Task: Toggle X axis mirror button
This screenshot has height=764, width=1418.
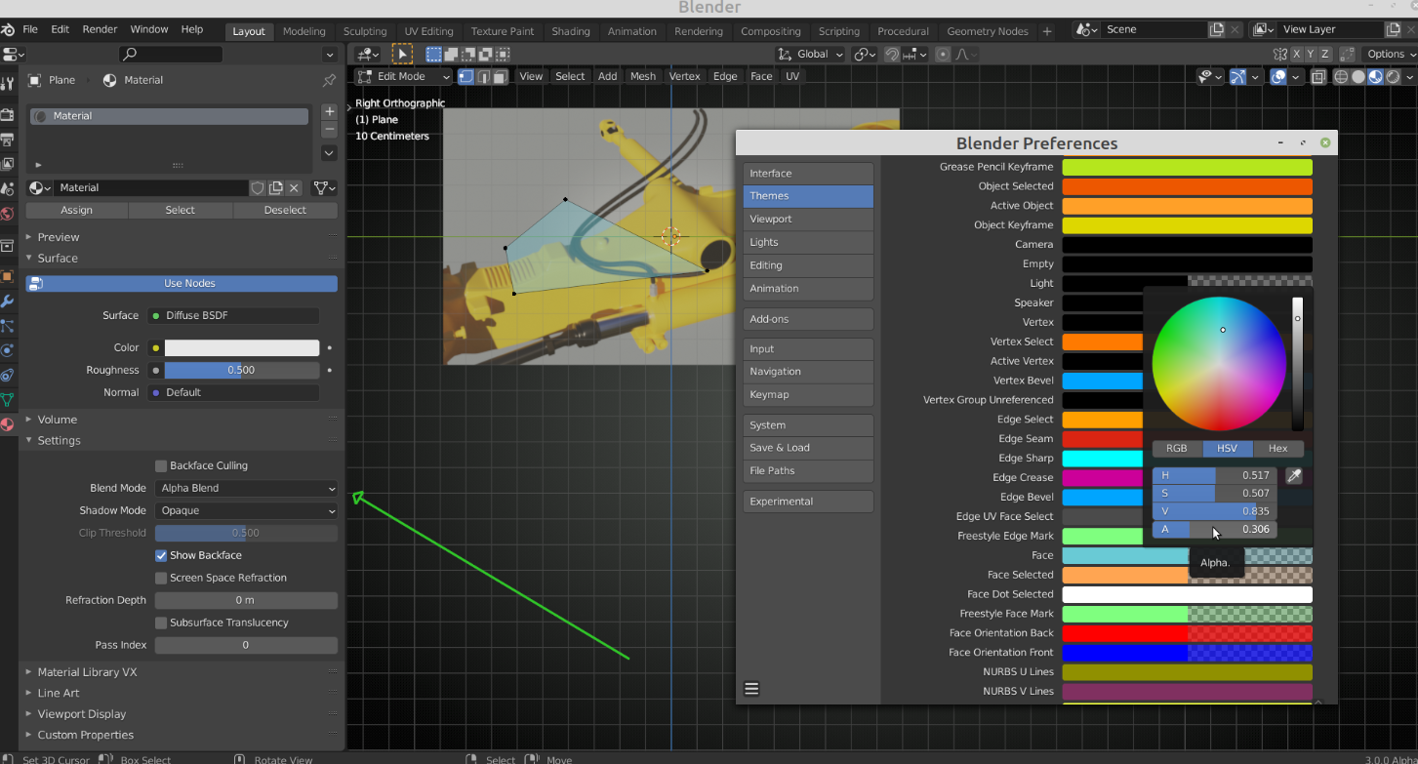Action: 1298,55
